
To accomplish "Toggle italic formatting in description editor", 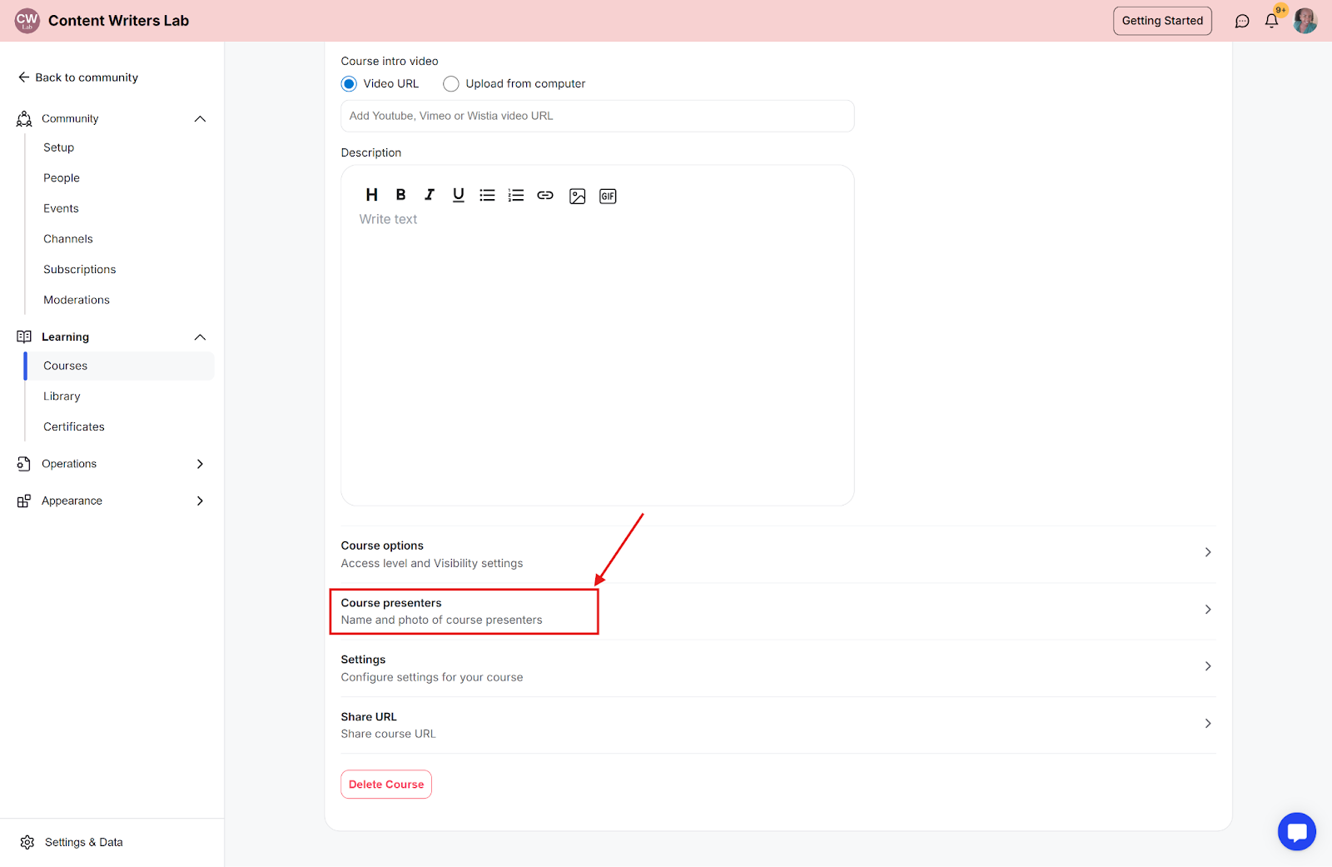I will coord(430,195).
